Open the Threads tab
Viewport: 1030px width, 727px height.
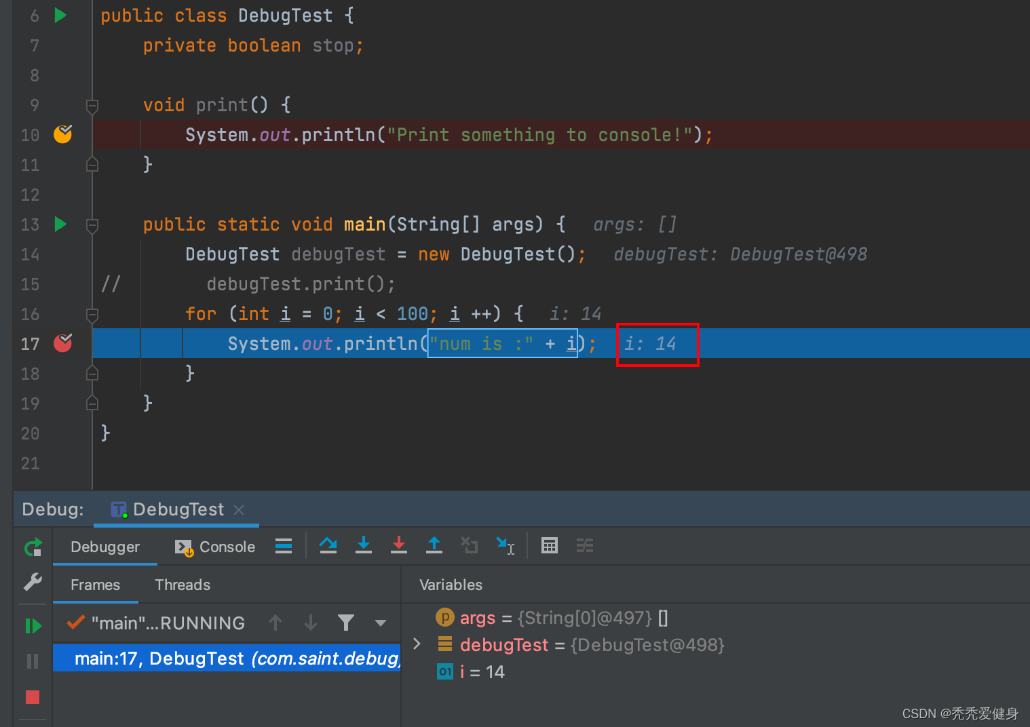point(183,585)
